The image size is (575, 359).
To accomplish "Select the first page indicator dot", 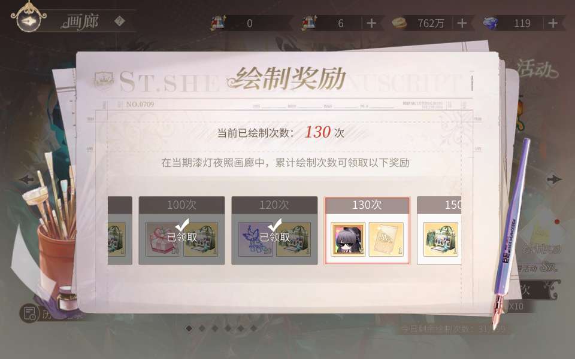I will (x=189, y=328).
